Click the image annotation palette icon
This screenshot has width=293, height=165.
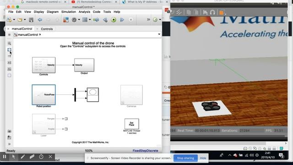[x=9, y=63]
